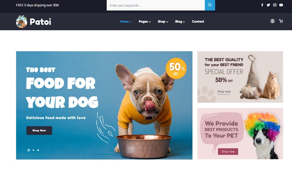Follow Shop now link on Special Offer banner
Image resolution: width=292 pixels, height=169 pixels.
coord(224,92)
